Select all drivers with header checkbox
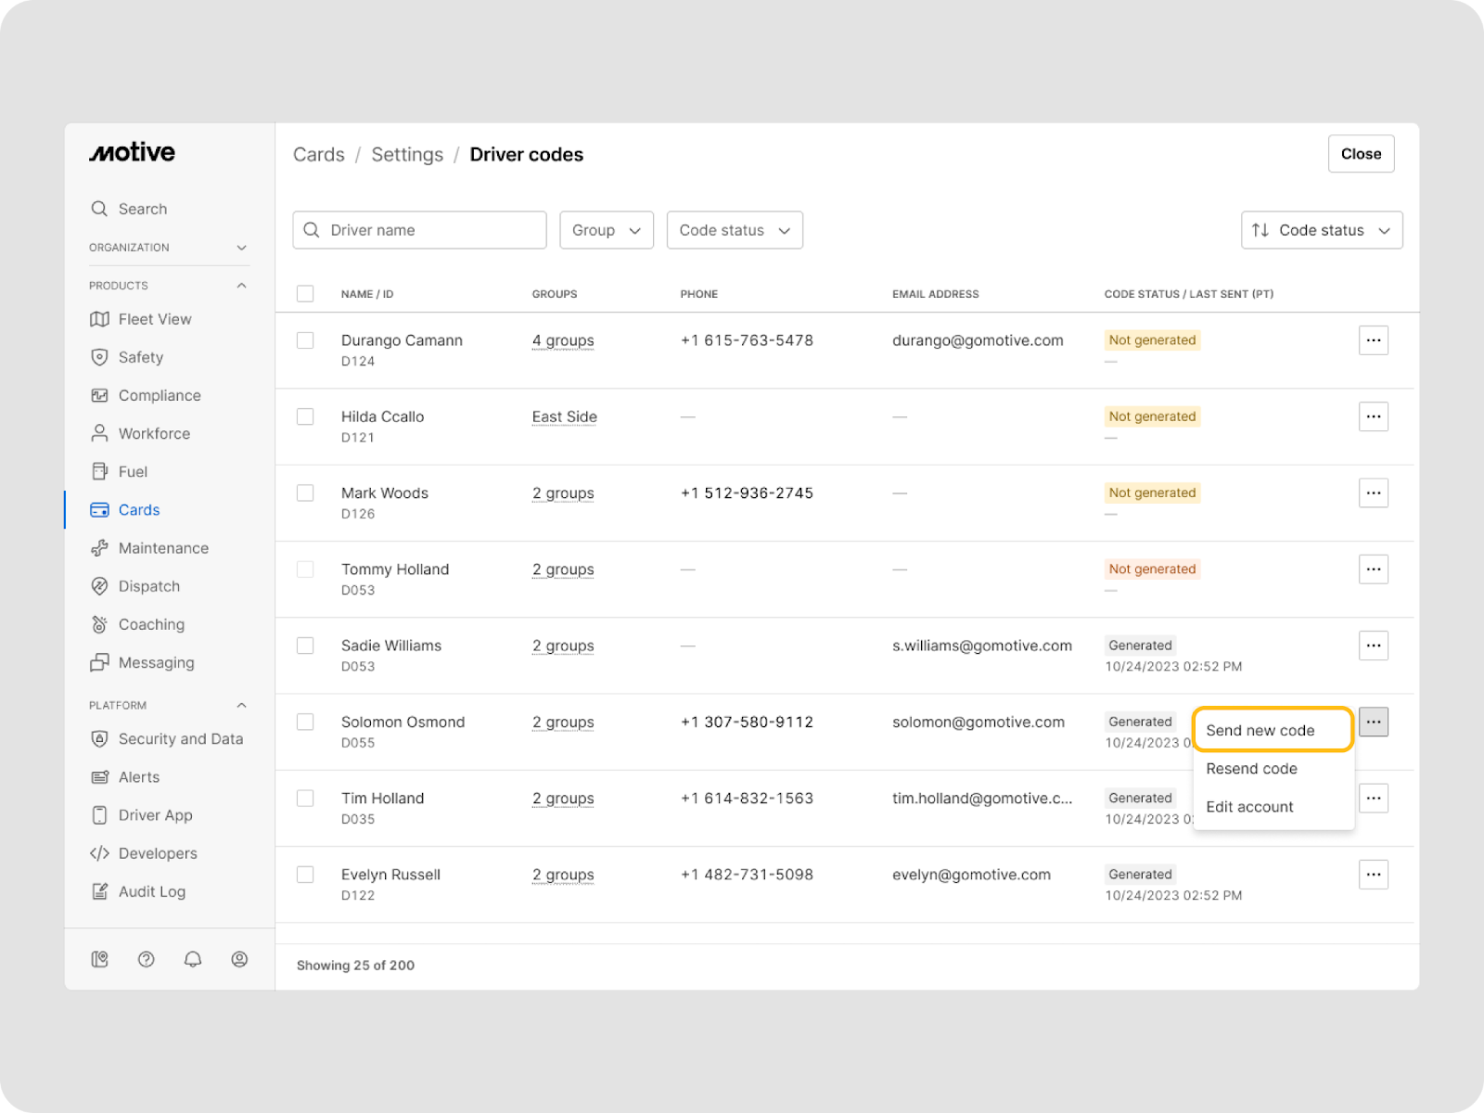 click(x=305, y=294)
